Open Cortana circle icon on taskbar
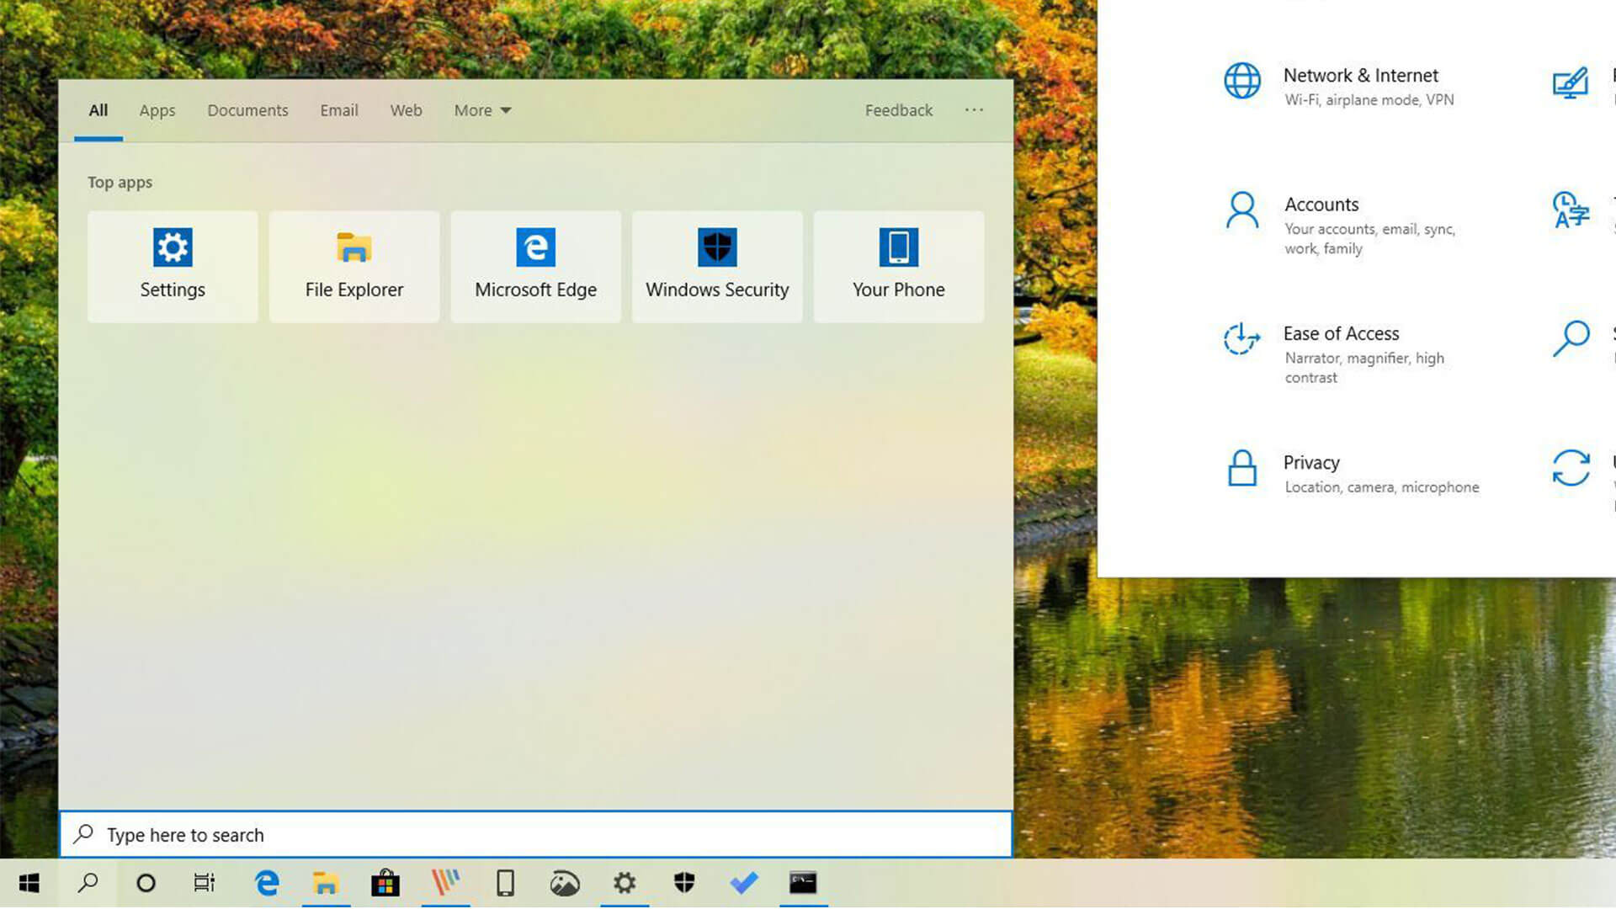This screenshot has height=909, width=1616. pos(146,883)
